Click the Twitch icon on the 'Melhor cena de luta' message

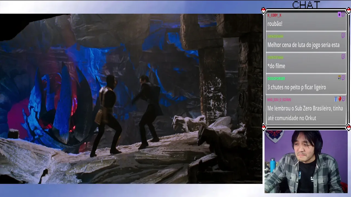tap(343, 36)
